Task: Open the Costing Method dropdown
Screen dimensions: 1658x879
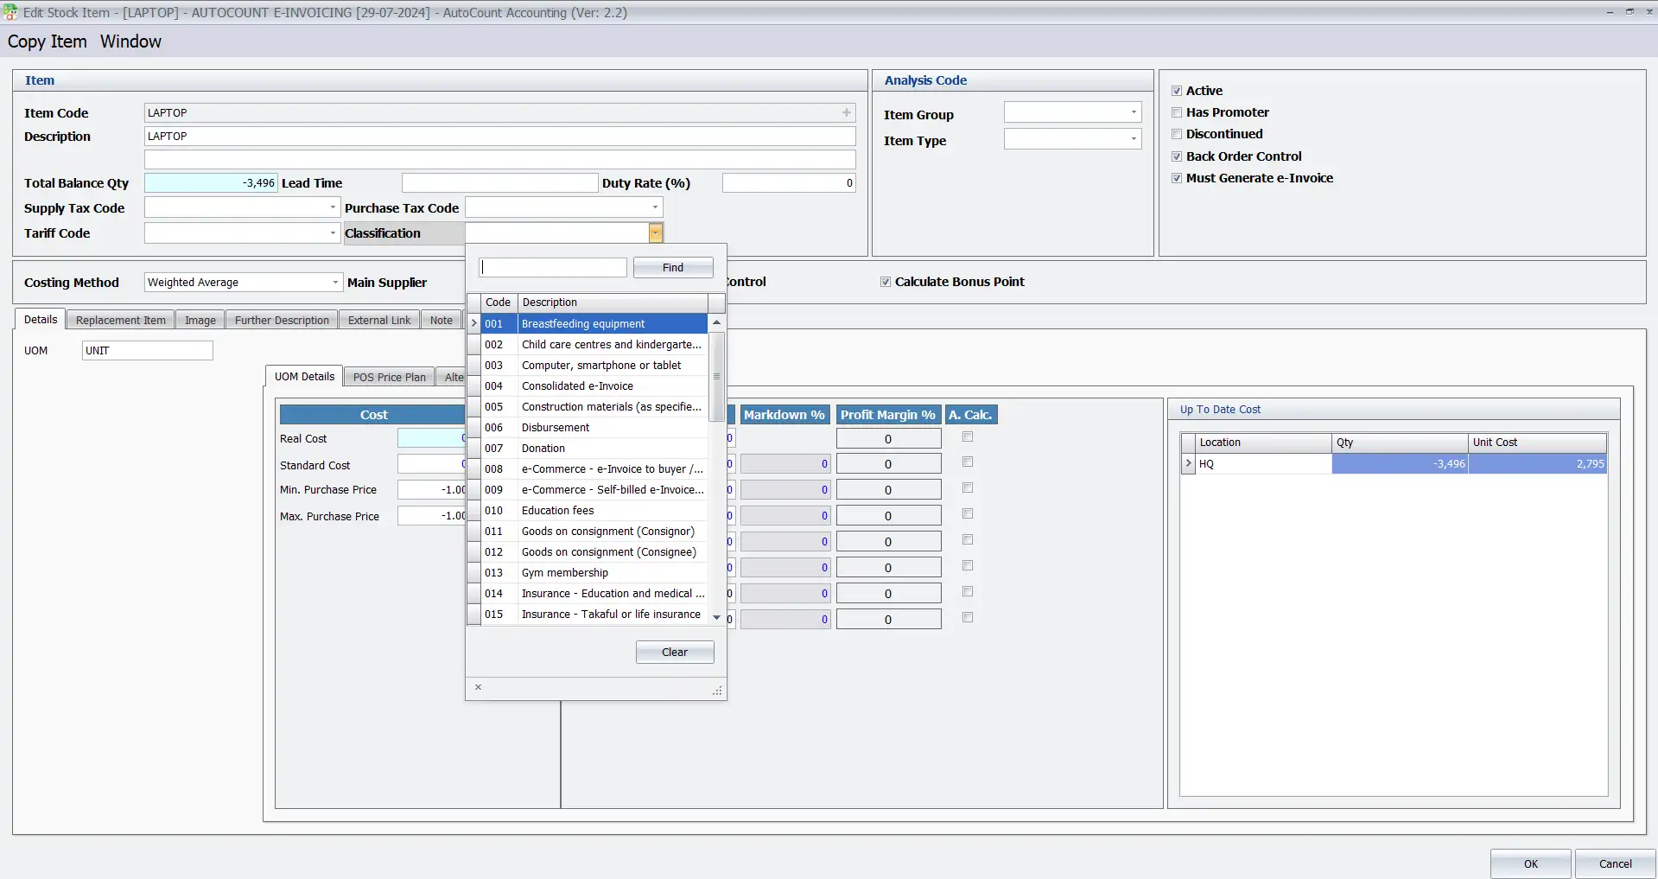Action: [335, 282]
